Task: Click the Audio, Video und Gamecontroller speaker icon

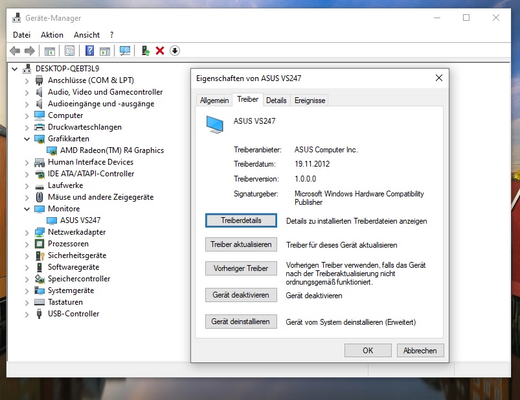Action: (x=39, y=92)
